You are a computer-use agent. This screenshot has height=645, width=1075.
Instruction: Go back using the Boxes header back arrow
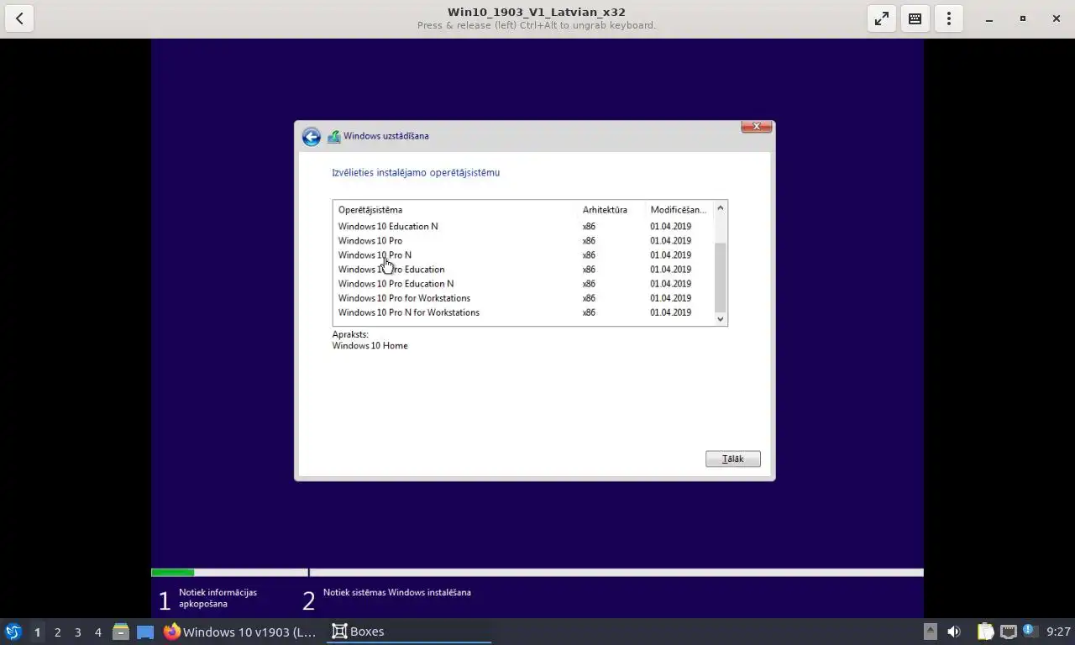coord(19,18)
